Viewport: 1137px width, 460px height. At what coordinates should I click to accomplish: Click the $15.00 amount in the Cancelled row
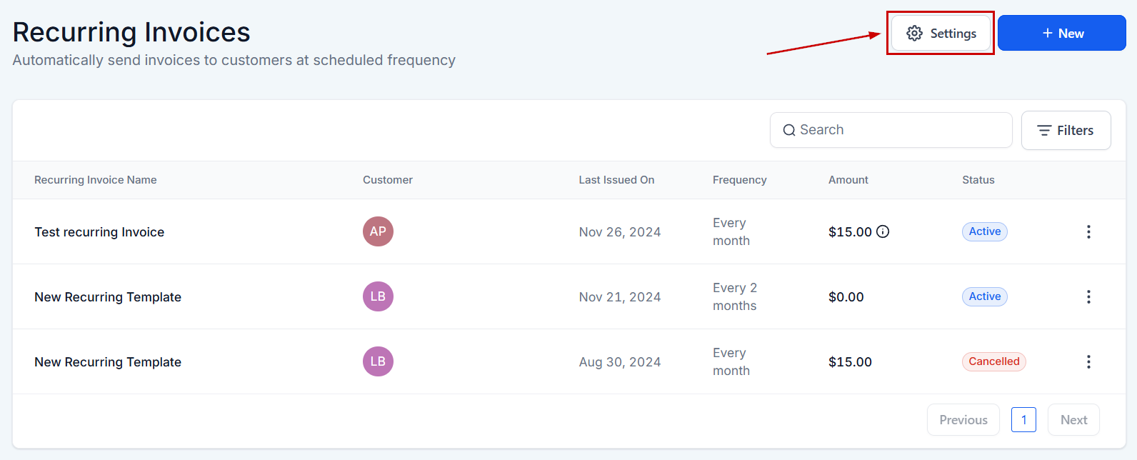click(x=850, y=362)
